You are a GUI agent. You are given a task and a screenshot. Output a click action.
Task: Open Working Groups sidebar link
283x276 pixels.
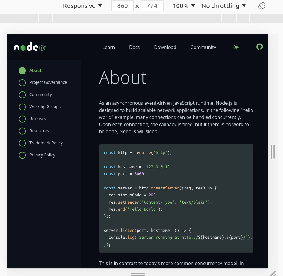pos(45,107)
